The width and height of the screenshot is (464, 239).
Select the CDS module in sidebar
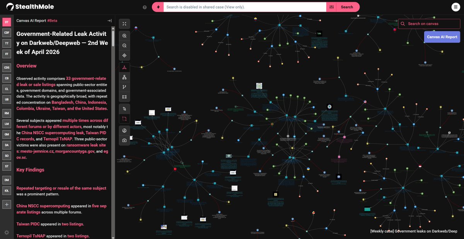click(7, 68)
